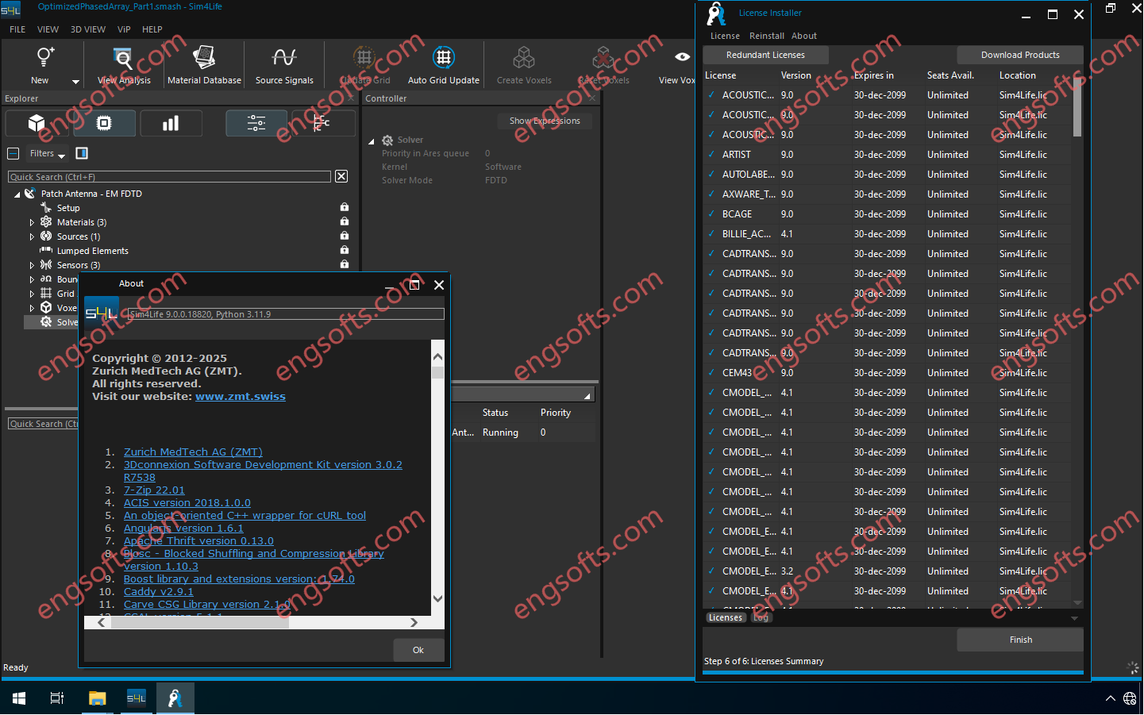Open the Zurich MedTech AG (ZMT) link

(193, 452)
